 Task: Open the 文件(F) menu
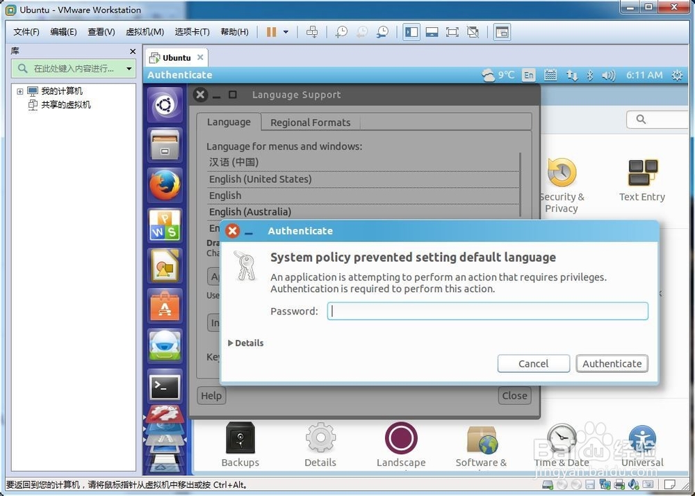pos(26,32)
